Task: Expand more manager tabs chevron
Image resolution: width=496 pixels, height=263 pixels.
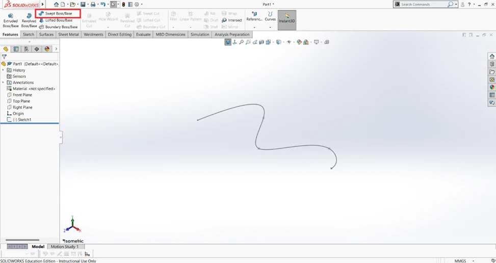Action: tap(56, 49)
